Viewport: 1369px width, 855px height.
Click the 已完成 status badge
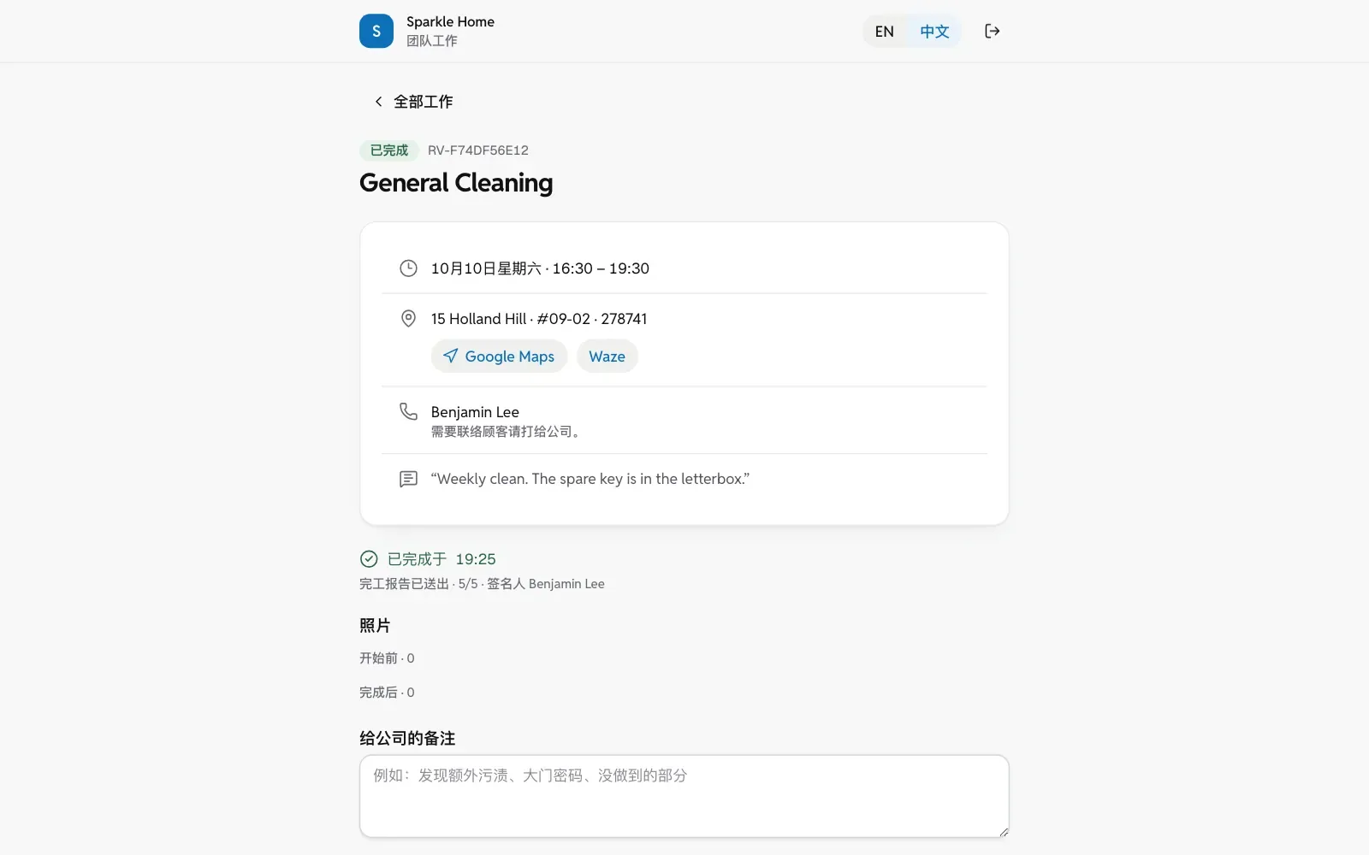[389, 150]
